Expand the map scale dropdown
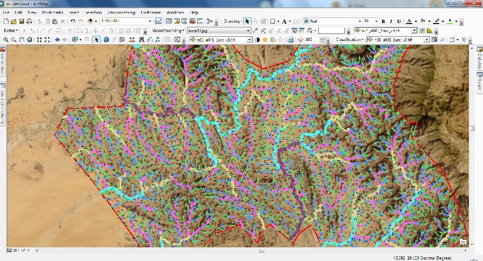 pos(150,21)
